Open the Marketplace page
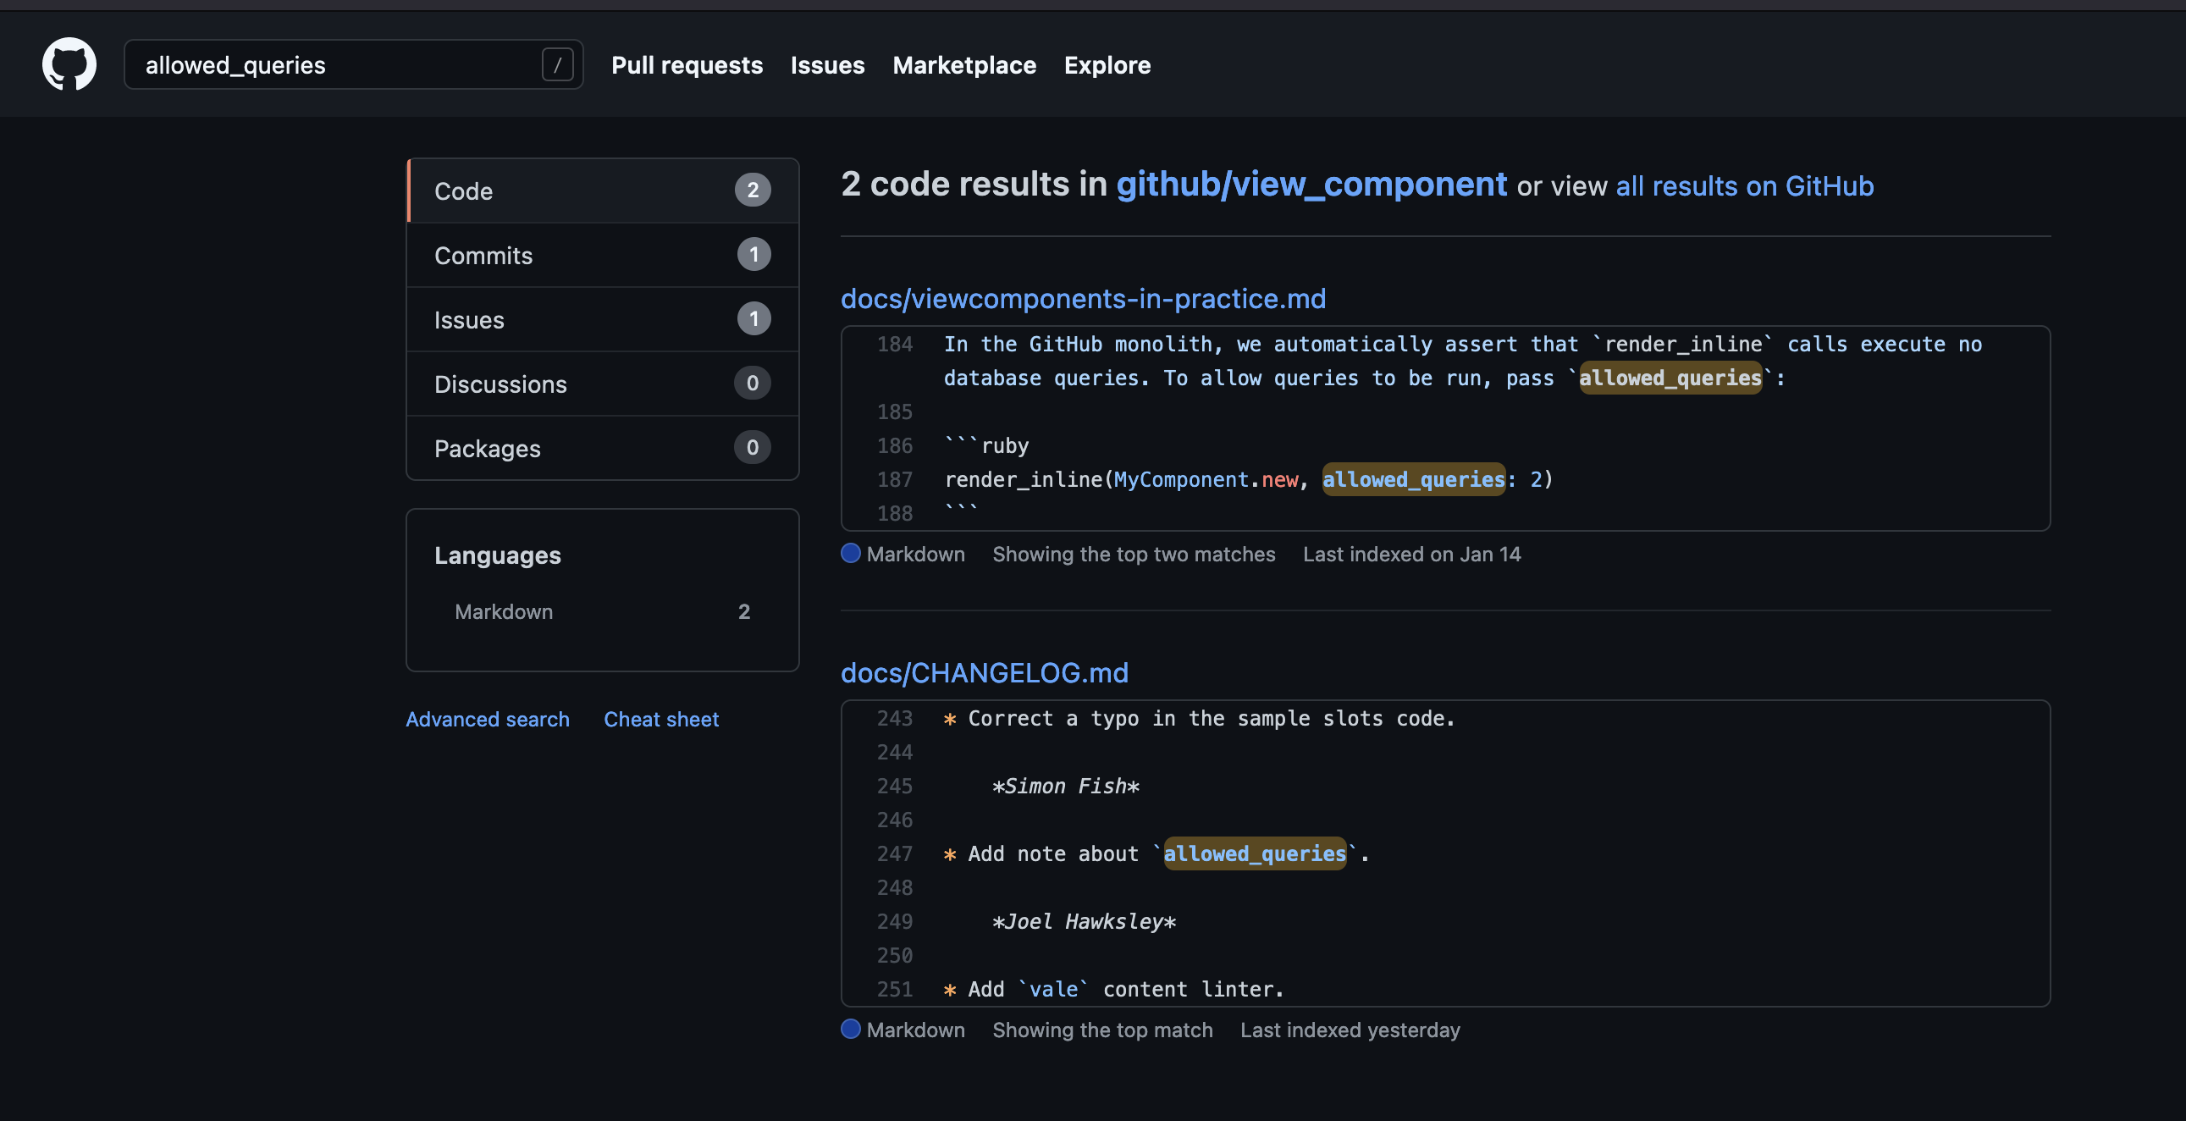Image resolution: width=2186 pixels, height=1121 pixels. [964, 64]
